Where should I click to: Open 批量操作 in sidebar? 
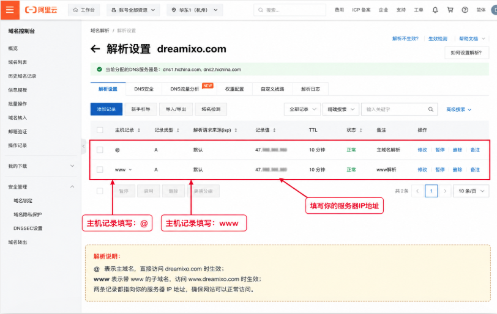[x=18, y=104]
